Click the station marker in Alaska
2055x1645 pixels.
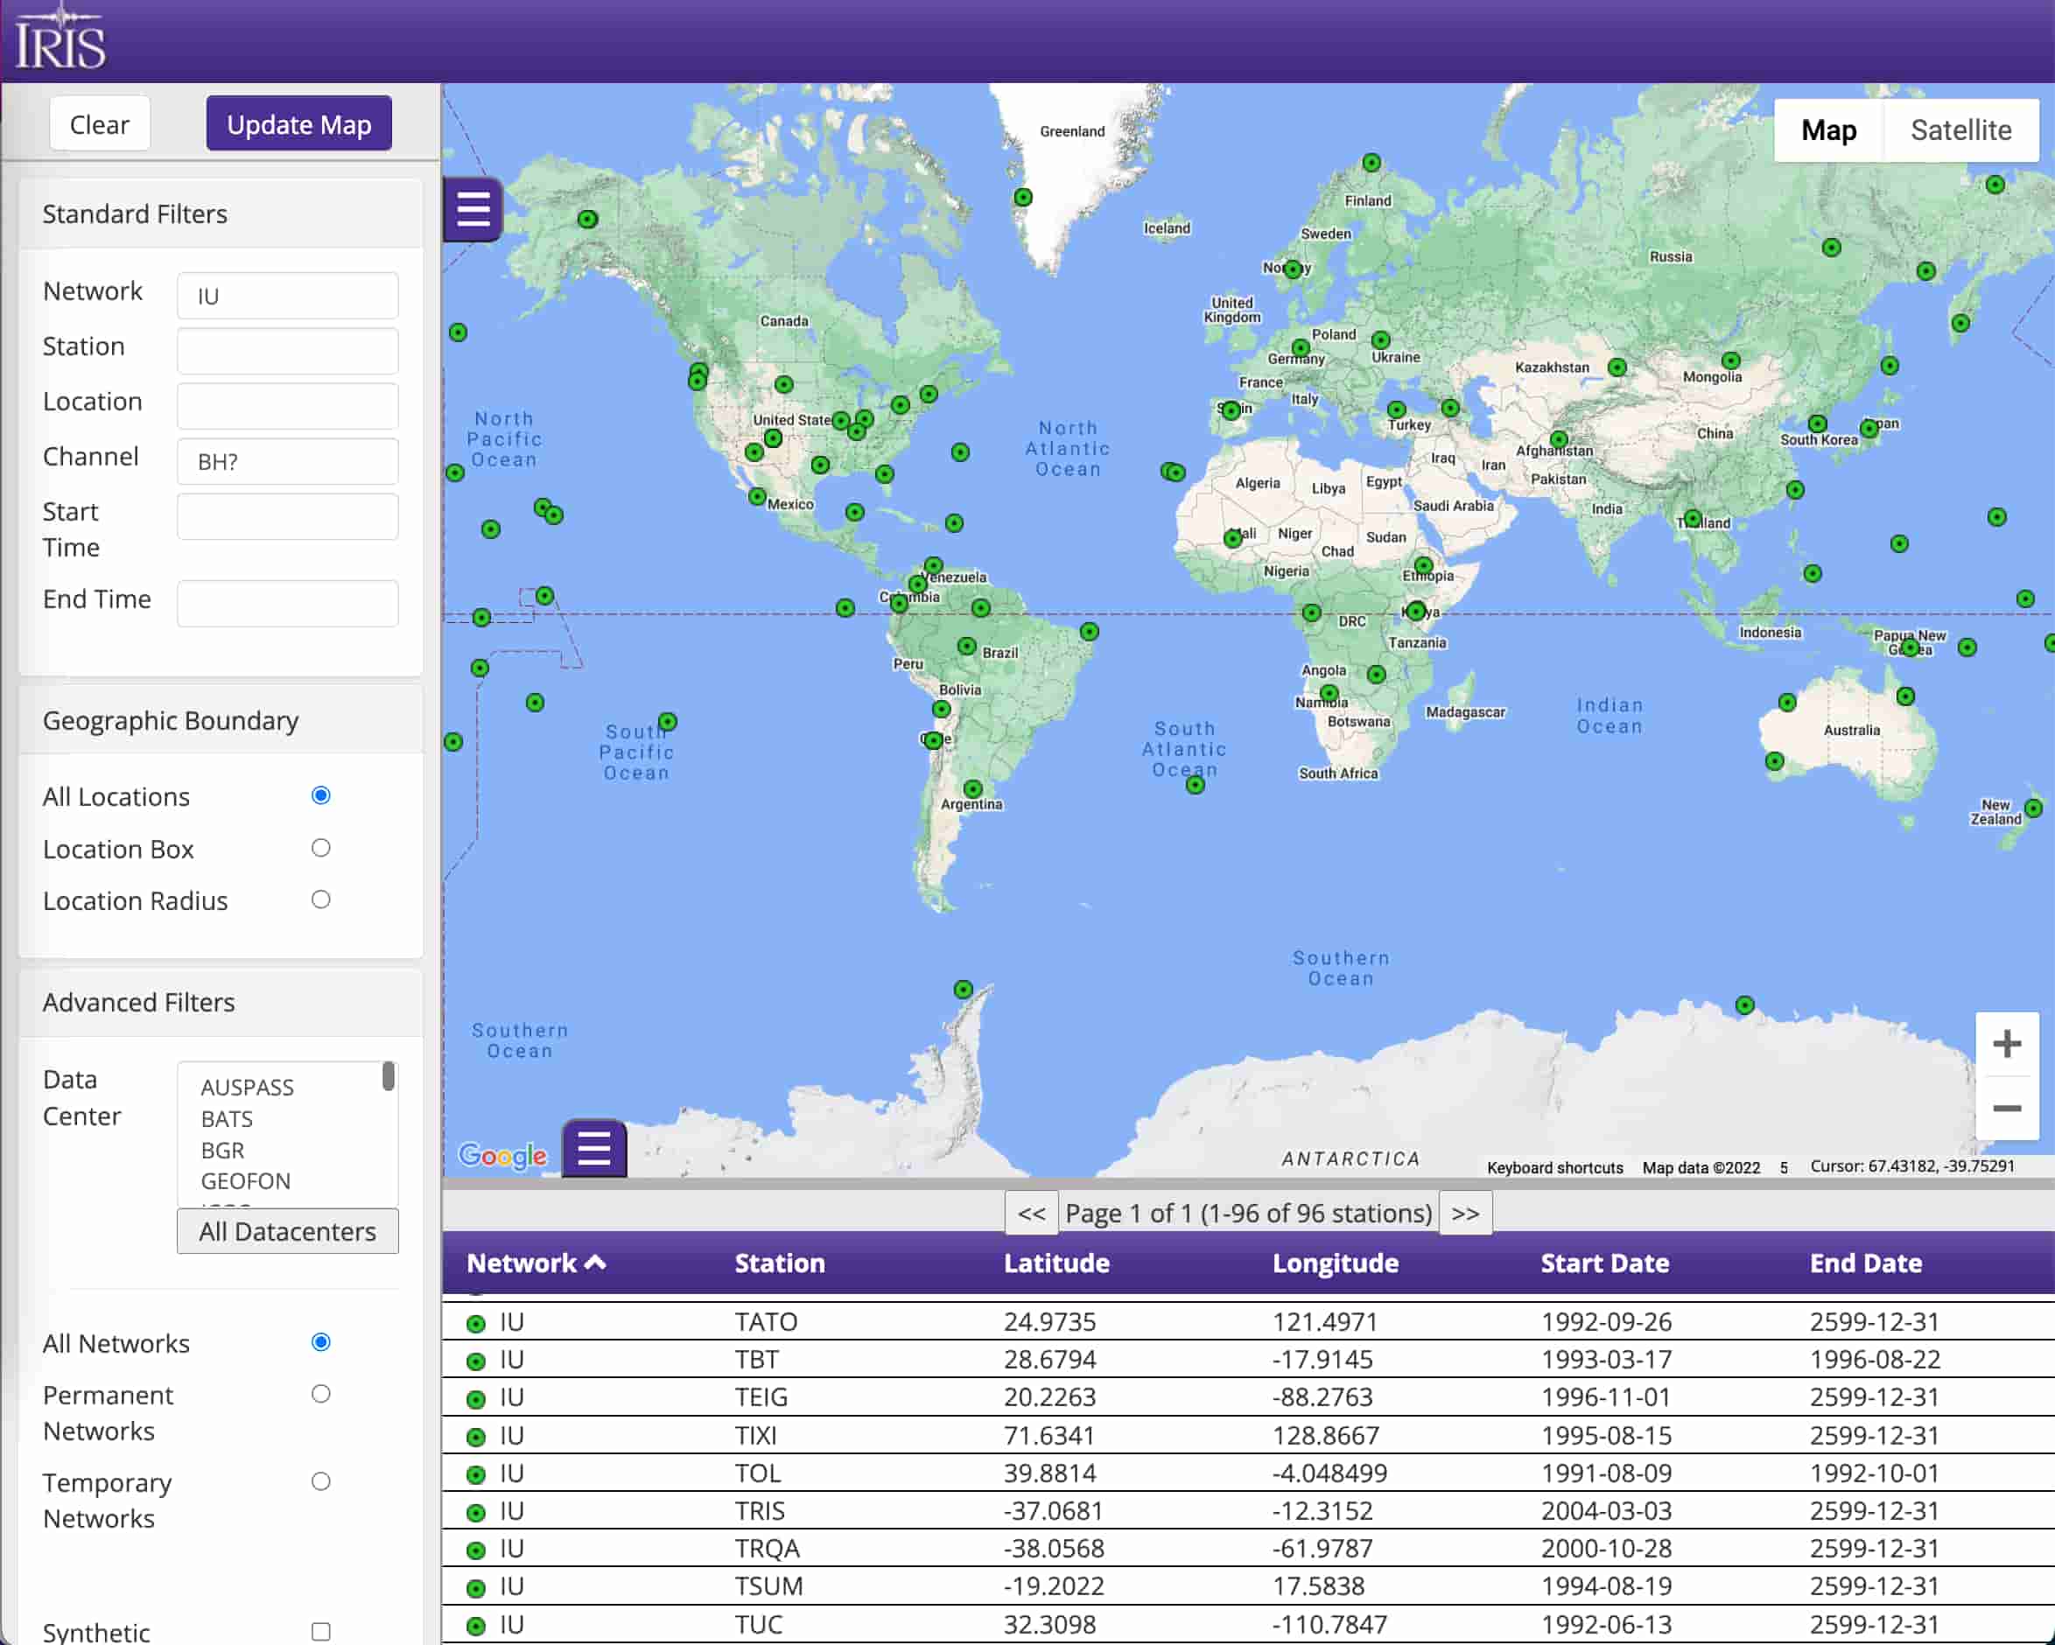coord(587,220)
